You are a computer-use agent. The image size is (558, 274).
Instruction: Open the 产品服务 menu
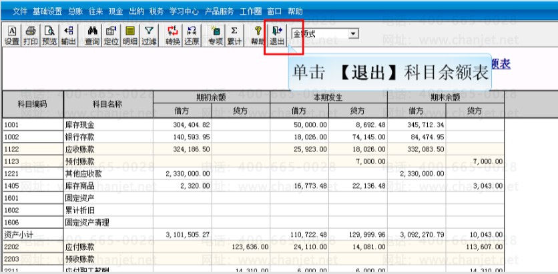click(x=219, y=11)
